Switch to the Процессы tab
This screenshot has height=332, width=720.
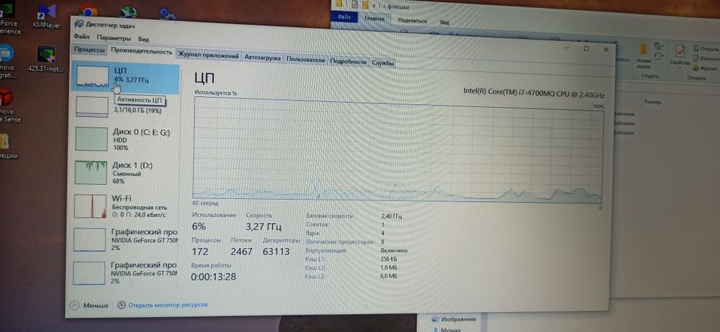click(x=89, y=50)
